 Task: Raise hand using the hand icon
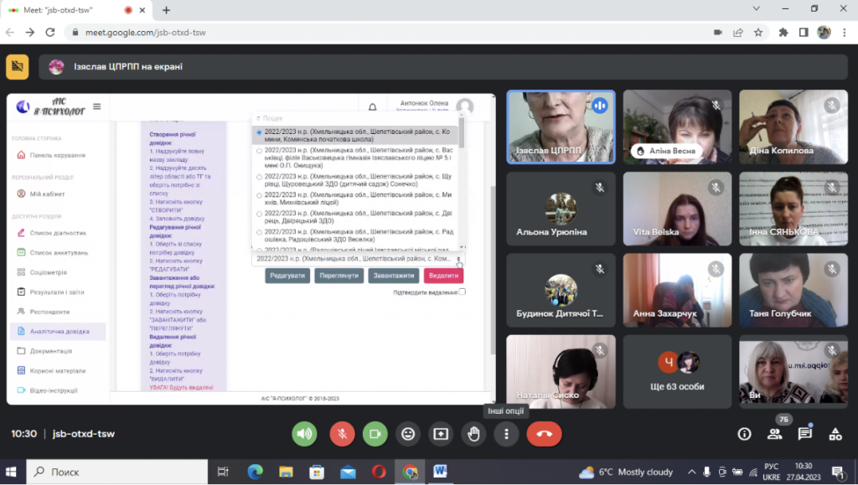click(x=473, y=434)
